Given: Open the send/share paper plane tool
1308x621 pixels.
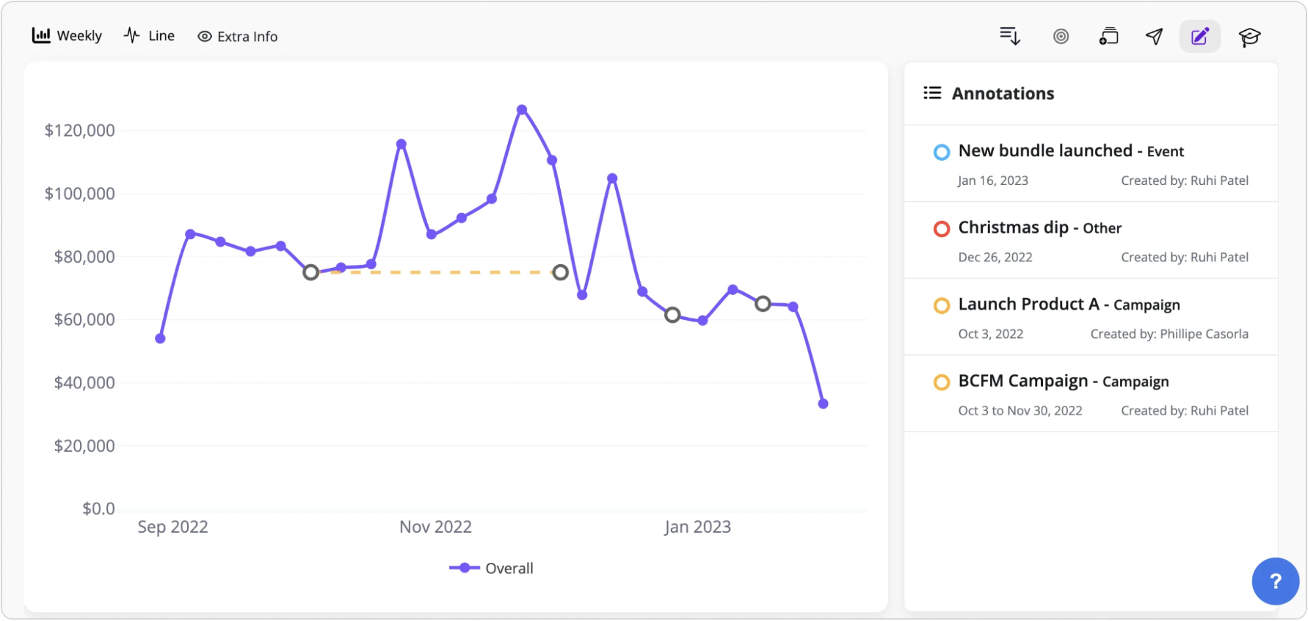Looking at the screenshot, I should coord(1154,37).
